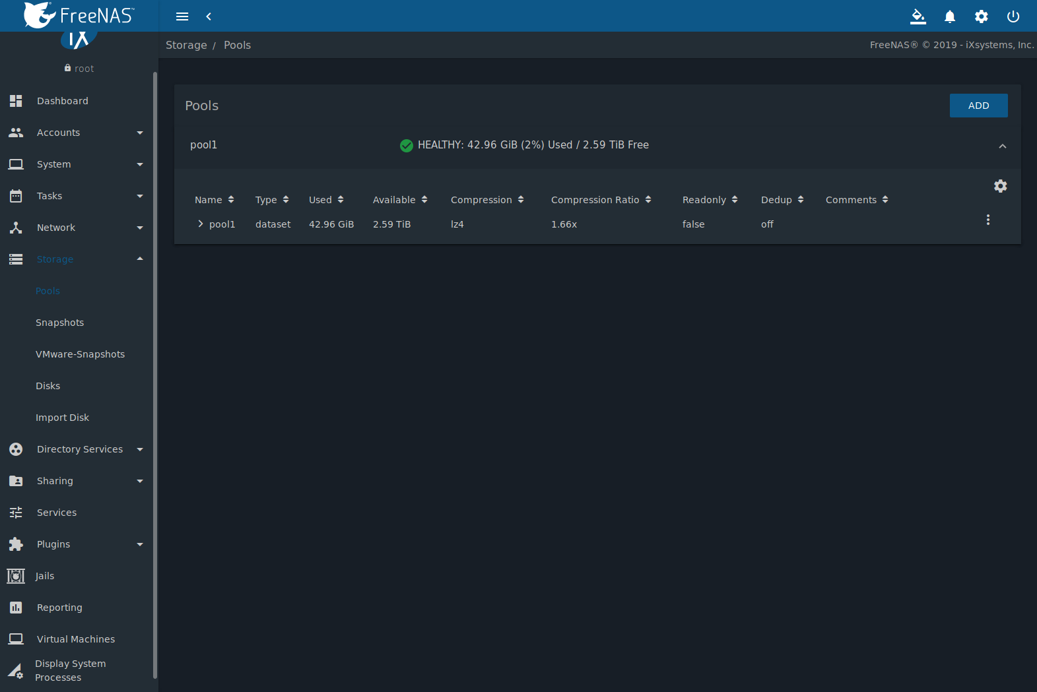Viewport: 1037px width, 692px height.
Task: Click the FreeNAS logo
Action: coord(79,15)
